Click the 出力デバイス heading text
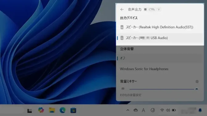 pyautogui.click(x=129, y=18)
